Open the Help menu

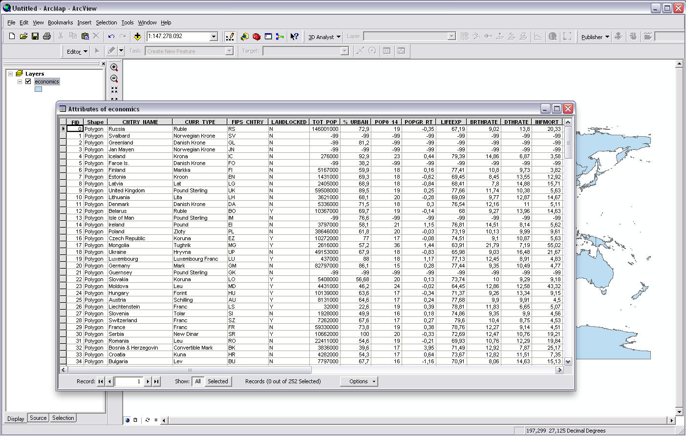(166, 22)
